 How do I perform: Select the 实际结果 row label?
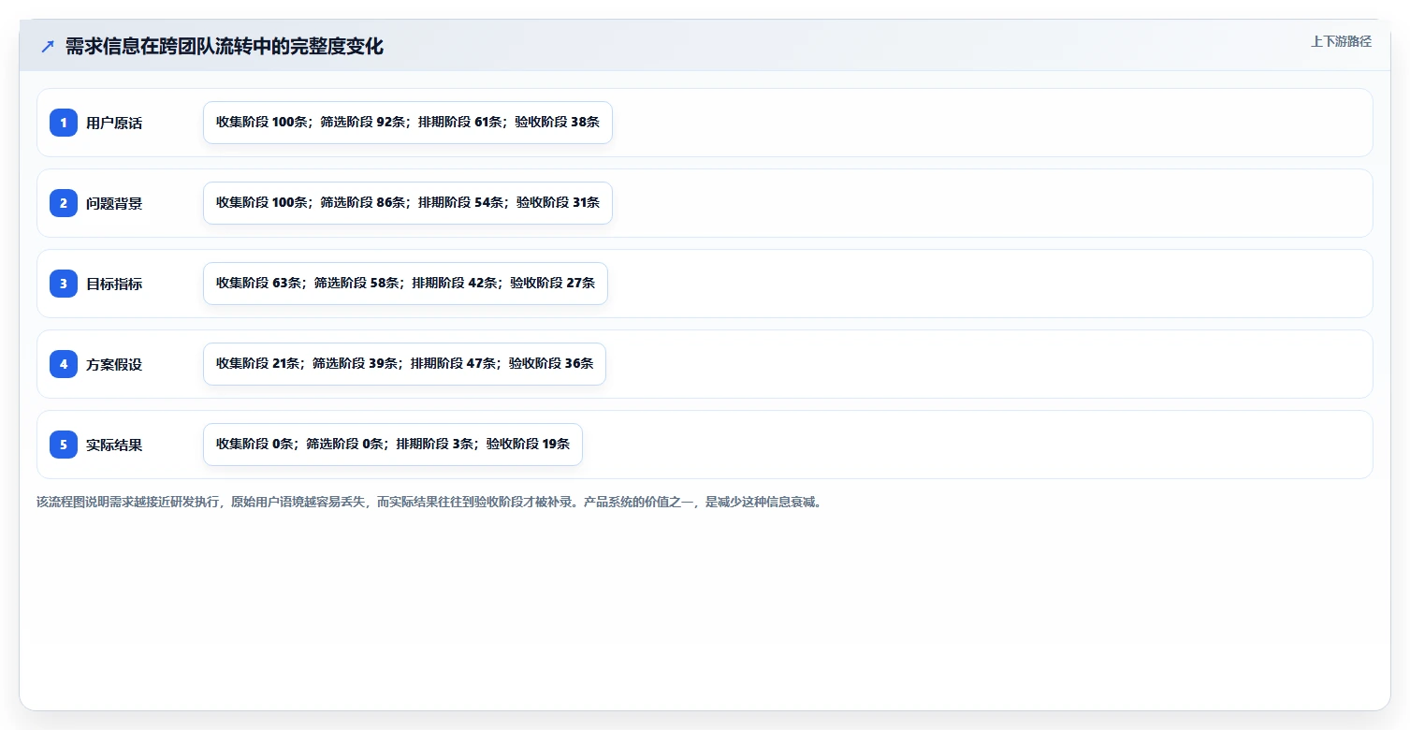(114, 445)
